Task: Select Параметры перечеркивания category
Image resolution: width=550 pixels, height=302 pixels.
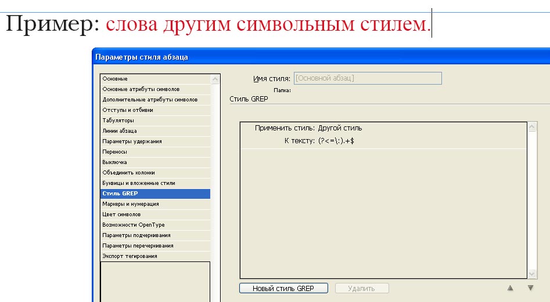Action: coord(156,246)
